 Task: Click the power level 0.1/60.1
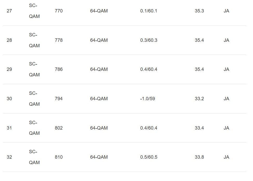click(148, 11)
